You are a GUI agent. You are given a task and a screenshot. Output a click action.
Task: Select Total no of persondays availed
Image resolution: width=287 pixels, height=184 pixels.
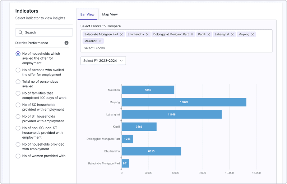[x=18, y=82]
